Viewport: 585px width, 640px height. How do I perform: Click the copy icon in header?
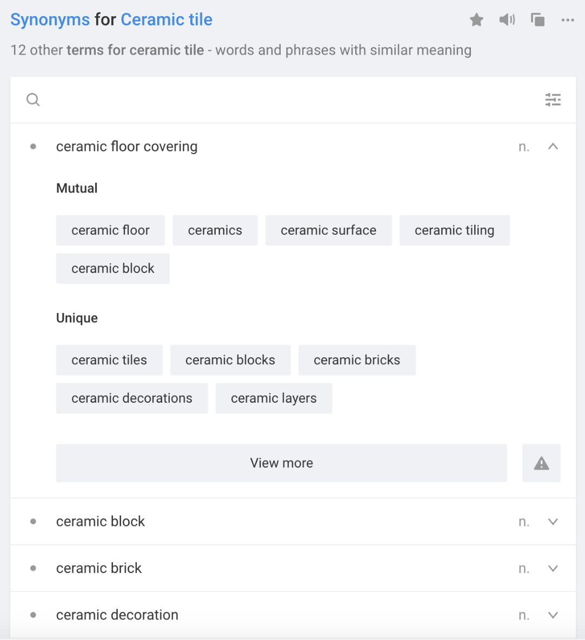click(537, 20)
